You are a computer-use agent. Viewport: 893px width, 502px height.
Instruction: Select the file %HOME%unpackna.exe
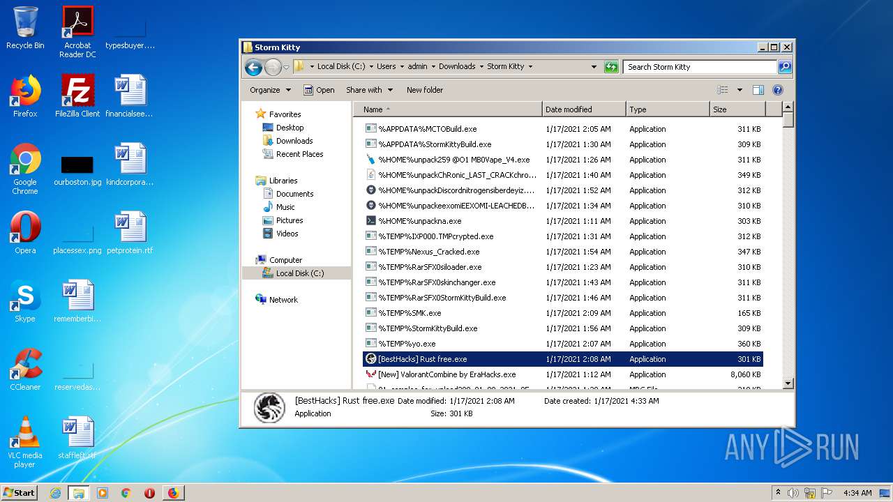pyautogui.click(x=563, y=221)
